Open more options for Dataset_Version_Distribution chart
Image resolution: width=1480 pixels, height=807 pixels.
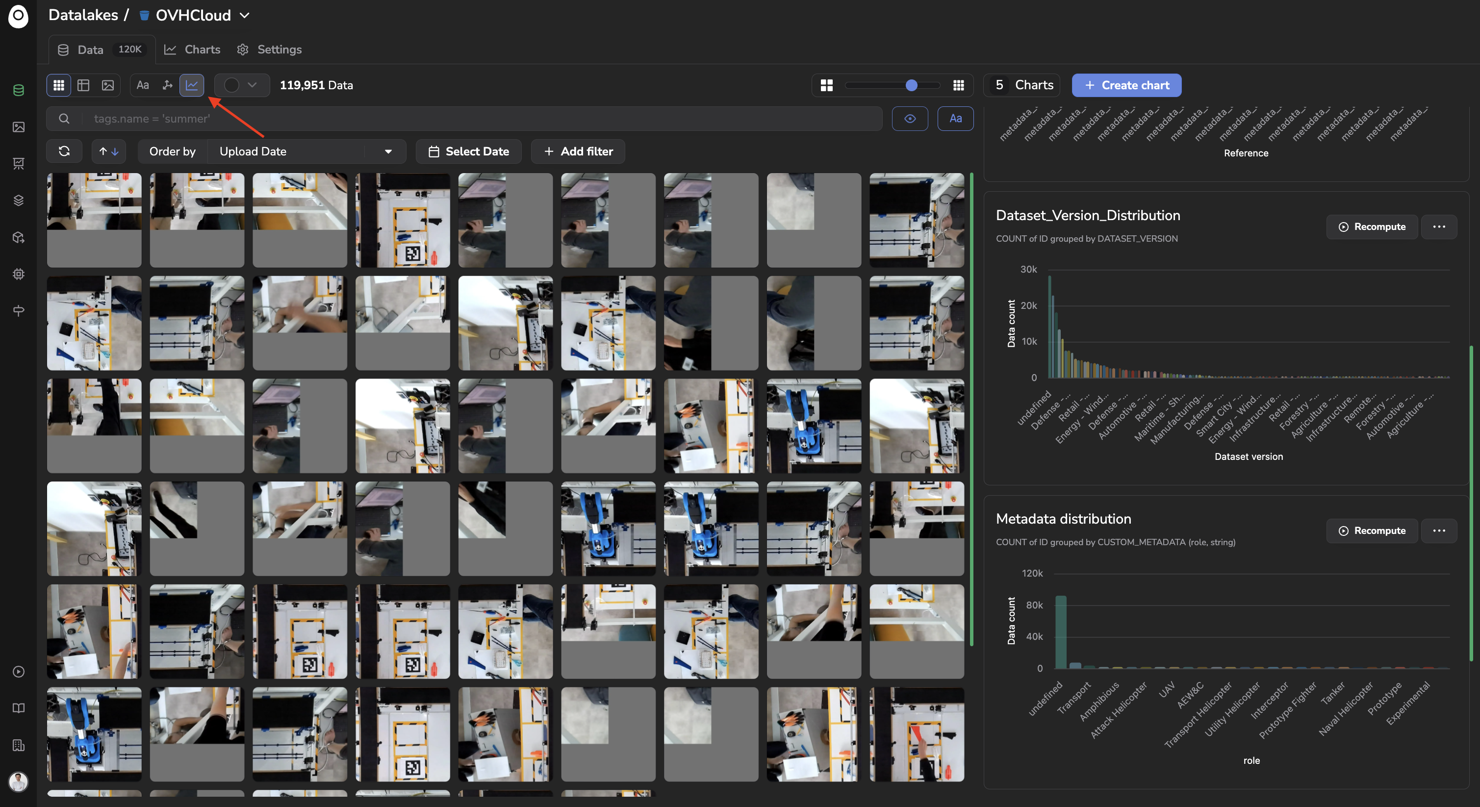(1439, 227)
